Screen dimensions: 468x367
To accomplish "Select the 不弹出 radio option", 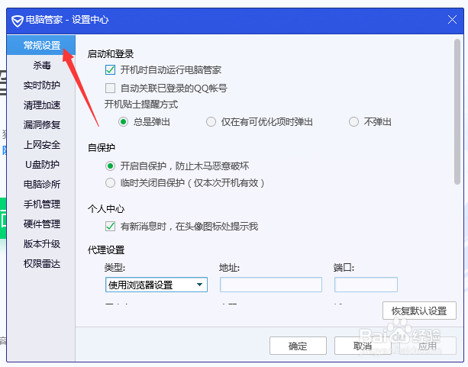I will click(353, 122).
